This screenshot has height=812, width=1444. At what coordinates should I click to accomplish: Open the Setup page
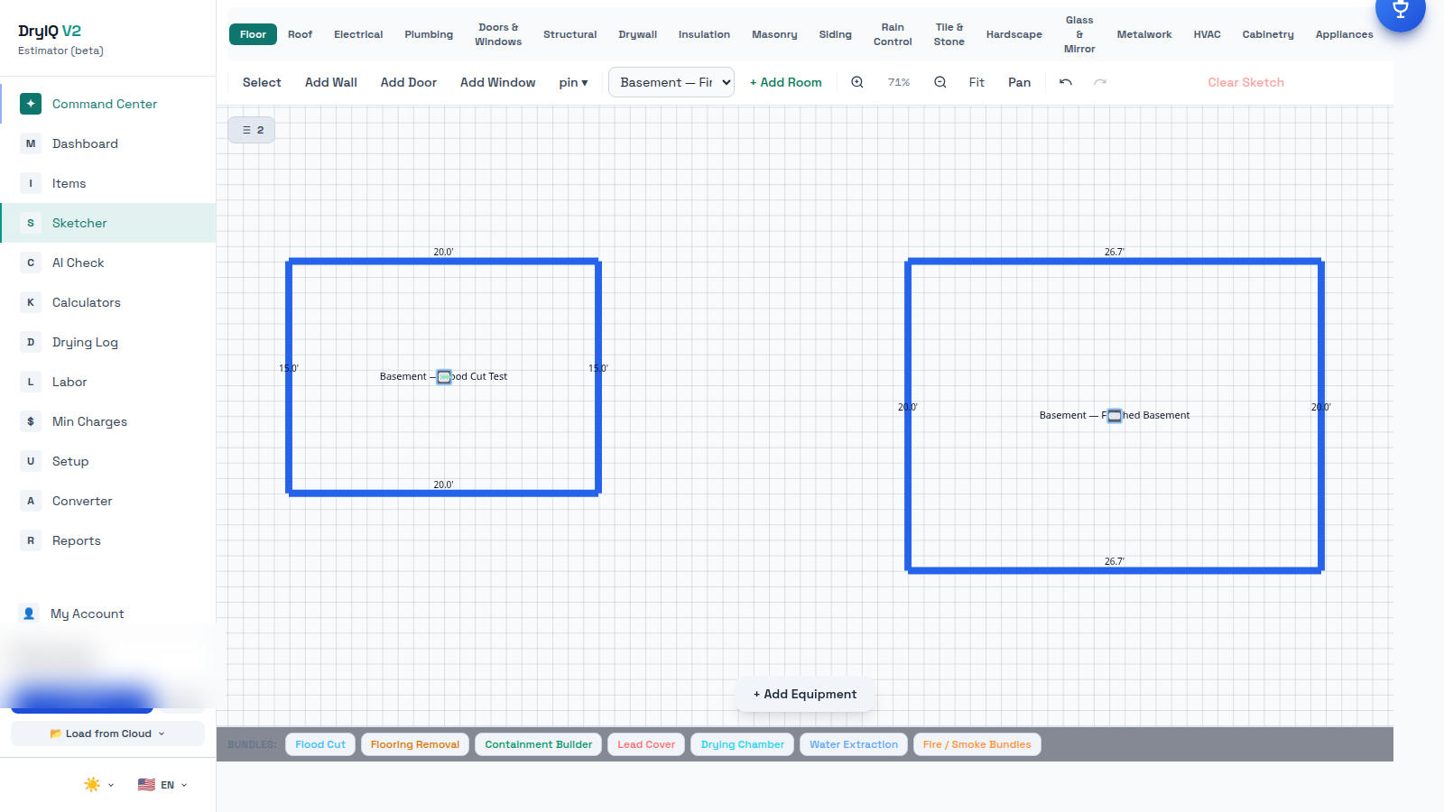(x=108, y=461)
